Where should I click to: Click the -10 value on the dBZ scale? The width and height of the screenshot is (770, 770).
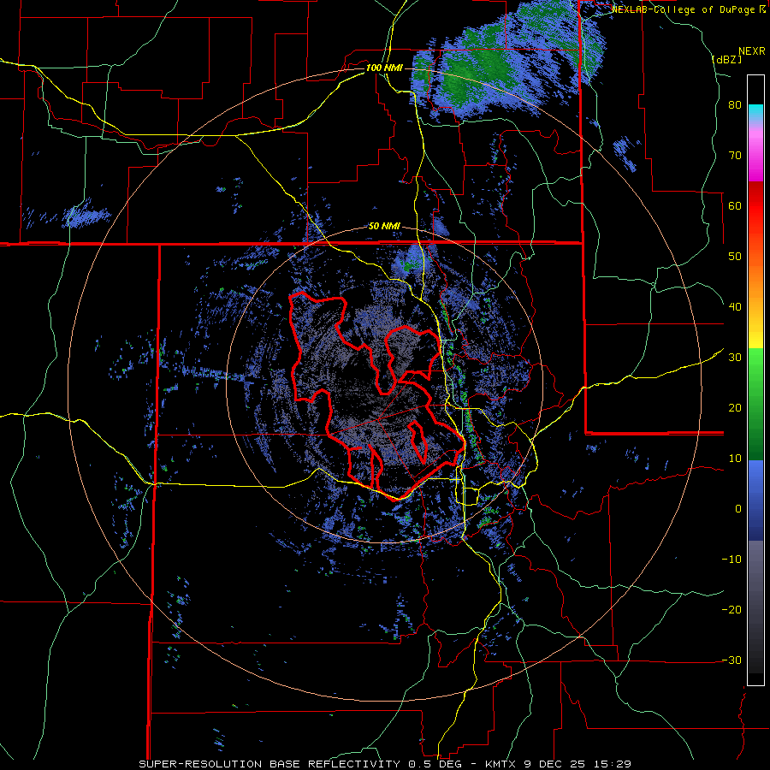pyautogui.click(x=731, y=560)
